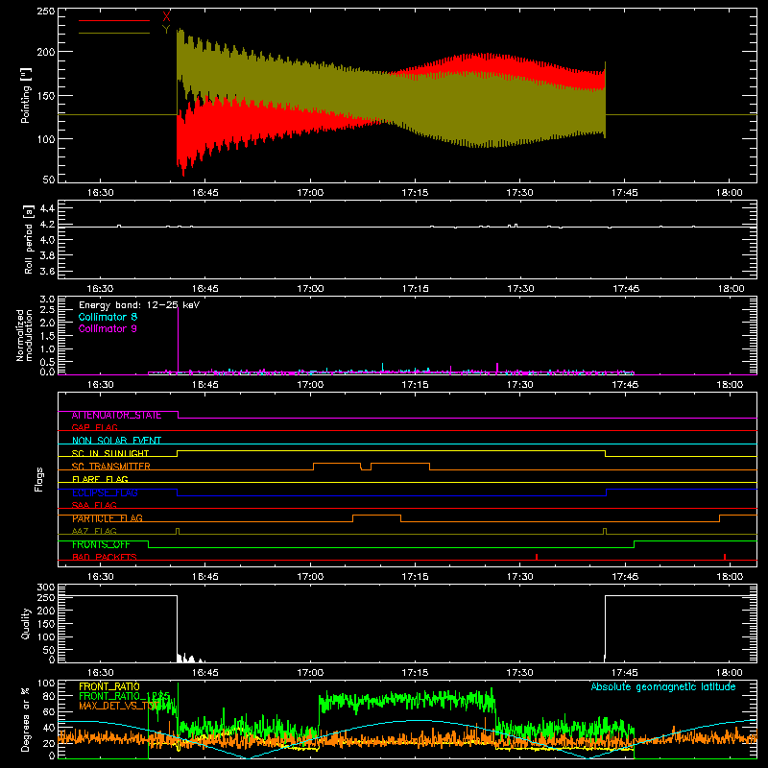Click the cyan 'Collimator 8' legend label

coord(108,317)
